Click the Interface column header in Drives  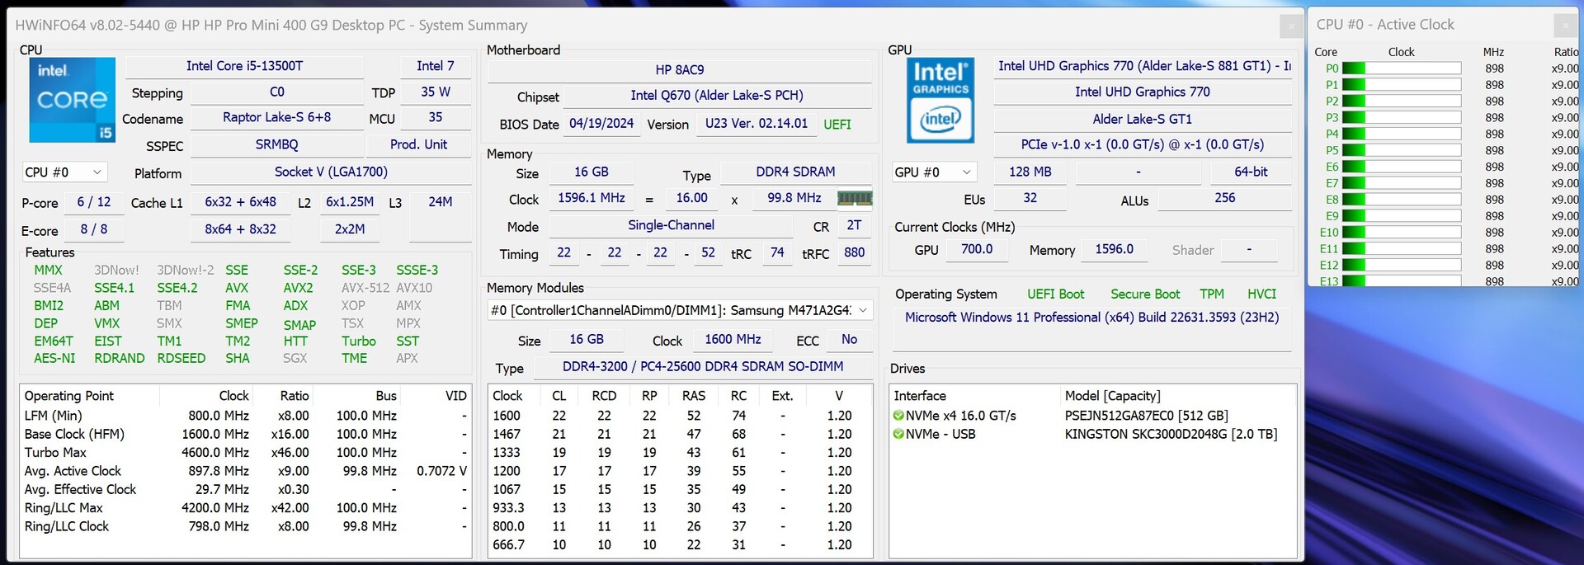[x=920, y=396]
